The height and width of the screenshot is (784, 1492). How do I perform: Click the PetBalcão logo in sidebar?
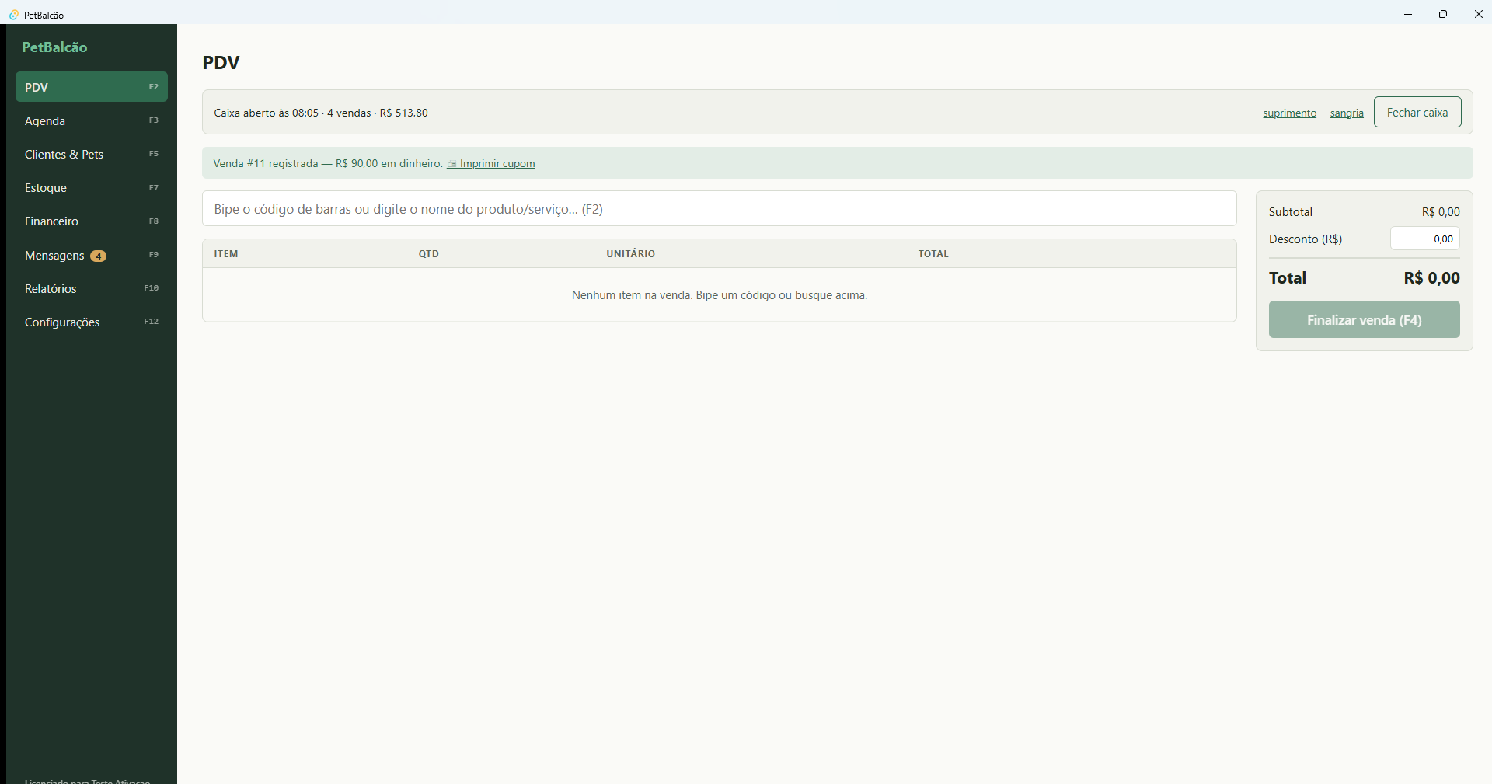(54, 47)
